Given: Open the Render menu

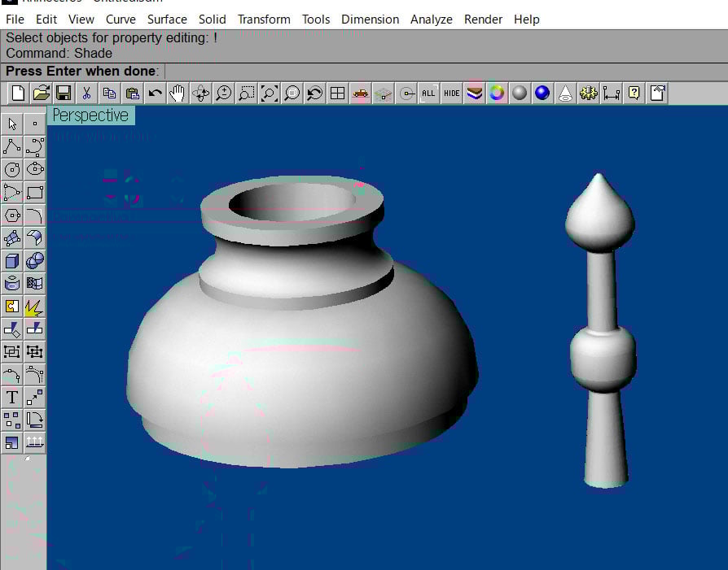Looking at the screenshot, I should (483, 19).
